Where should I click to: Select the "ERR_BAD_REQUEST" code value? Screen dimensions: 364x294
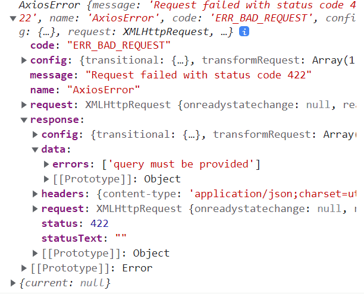tap(118, 46)
